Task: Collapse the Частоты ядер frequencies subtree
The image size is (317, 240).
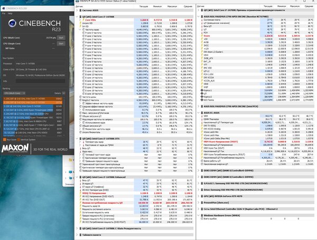Action: point(80,30)
